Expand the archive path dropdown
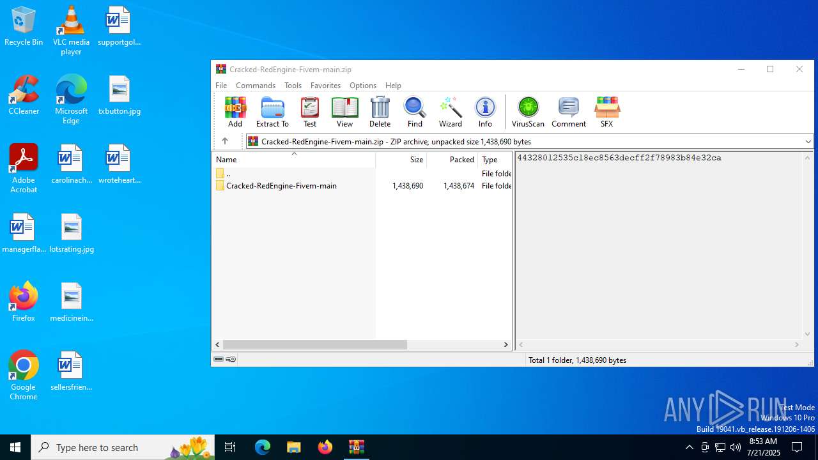Image resolution: width=818 pixels, height=460 pixels. tap(808, 141)
